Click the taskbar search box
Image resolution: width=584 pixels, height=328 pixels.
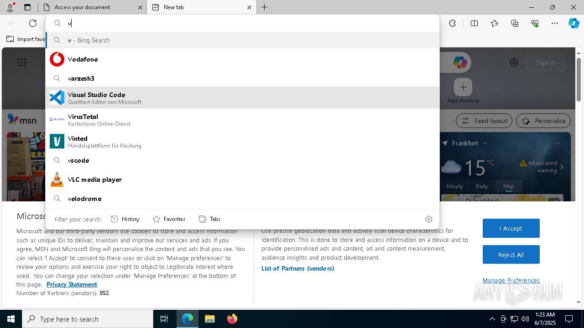pos(88,319)
